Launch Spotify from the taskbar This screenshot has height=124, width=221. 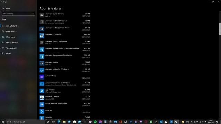click(x=95, y=122)
